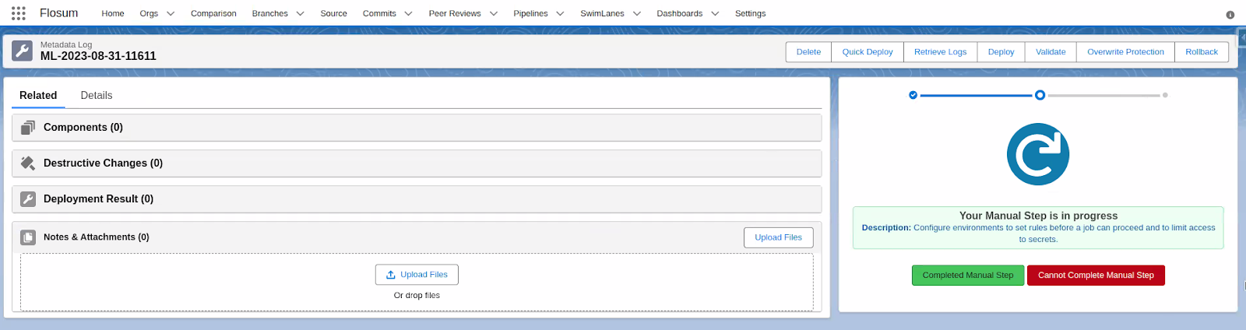The image size is (1246, 330).
Task: Click the large blue refresh progress icon
Action: 1037,154
